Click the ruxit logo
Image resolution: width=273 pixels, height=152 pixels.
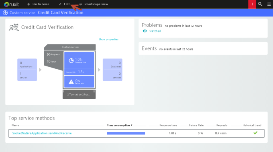pyautogui.click(x=12, y=4)
